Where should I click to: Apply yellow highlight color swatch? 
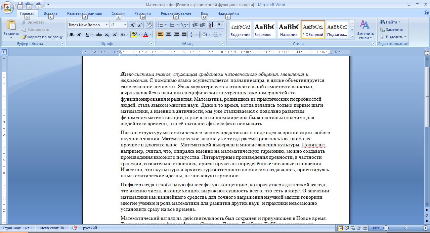[134, 35]
